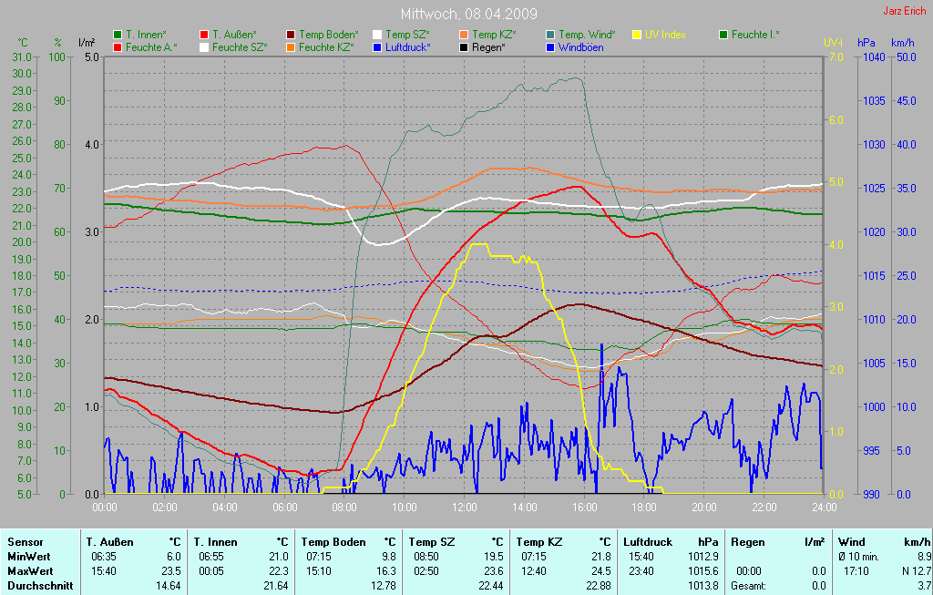Select the Luftdruck column header in table
933x595 pixels.
[x=649, y=541]
